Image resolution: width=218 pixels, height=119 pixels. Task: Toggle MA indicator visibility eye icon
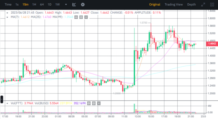pyautogui.click(x=76, y=17)
